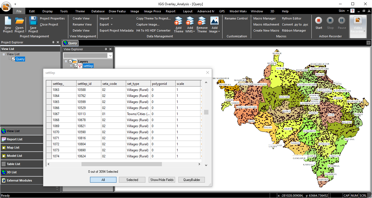Click the table's horizontal scrollbar thumb
This screenshot has width=372, height=198.
pyautogui.click(x=122, y=164)
